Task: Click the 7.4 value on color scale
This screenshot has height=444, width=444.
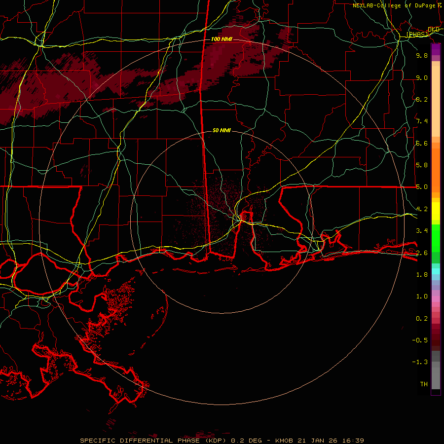Action: click(x=422, y=121)
